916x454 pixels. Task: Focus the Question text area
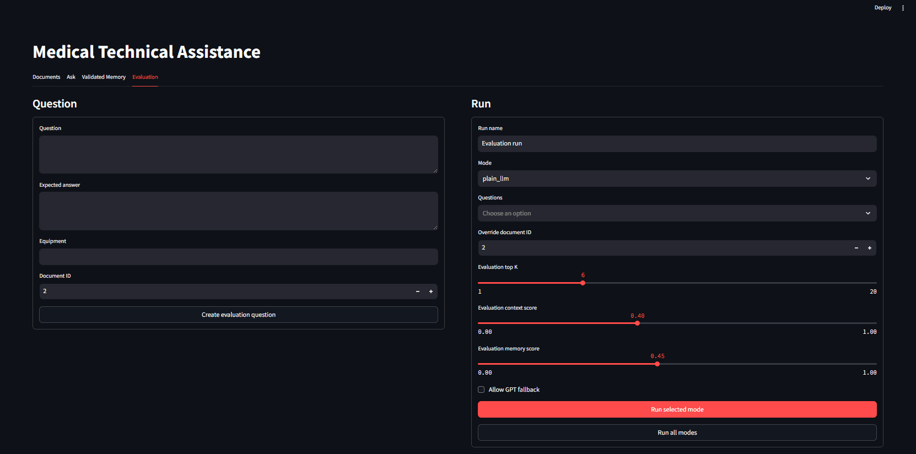pyautogui.click(x=239, y=154)
